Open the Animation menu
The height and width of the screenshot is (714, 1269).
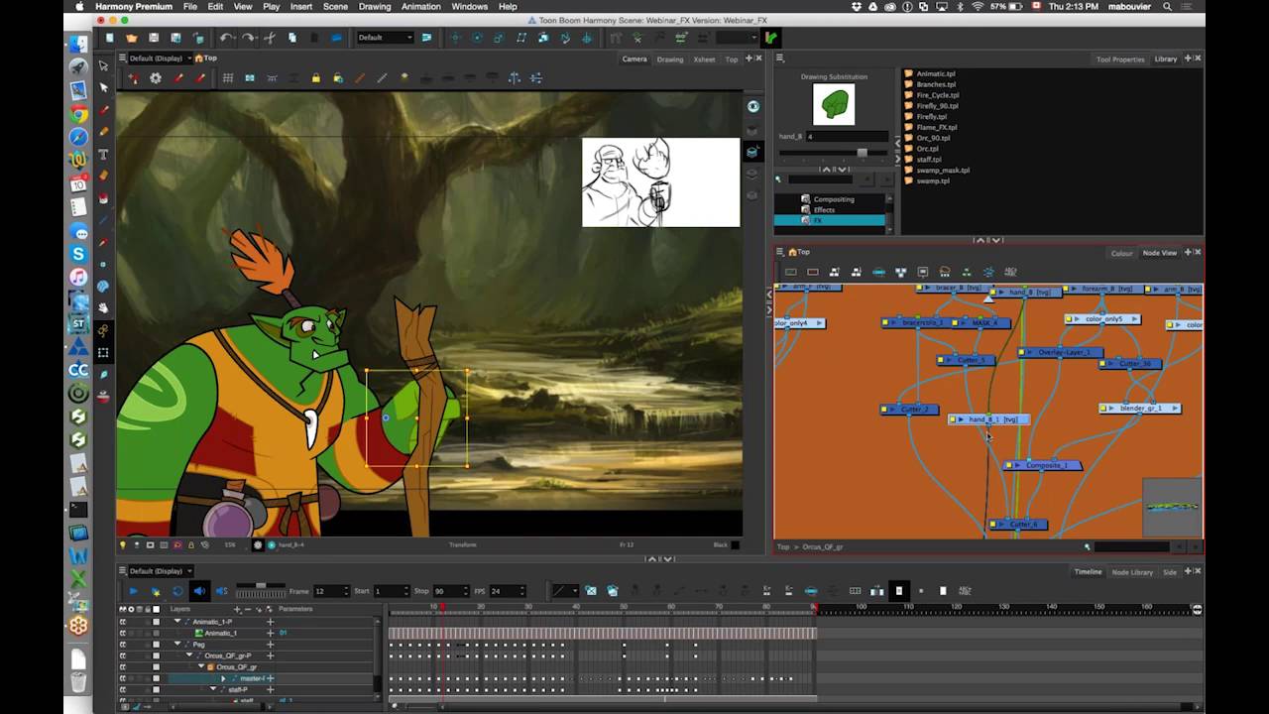pos(420,6)
